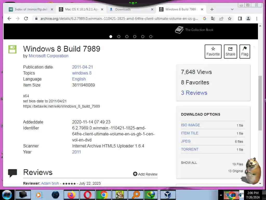This screenshot has width=266, height=200.
Task: Click the green floppy software icon
Action: coord(12,49)
